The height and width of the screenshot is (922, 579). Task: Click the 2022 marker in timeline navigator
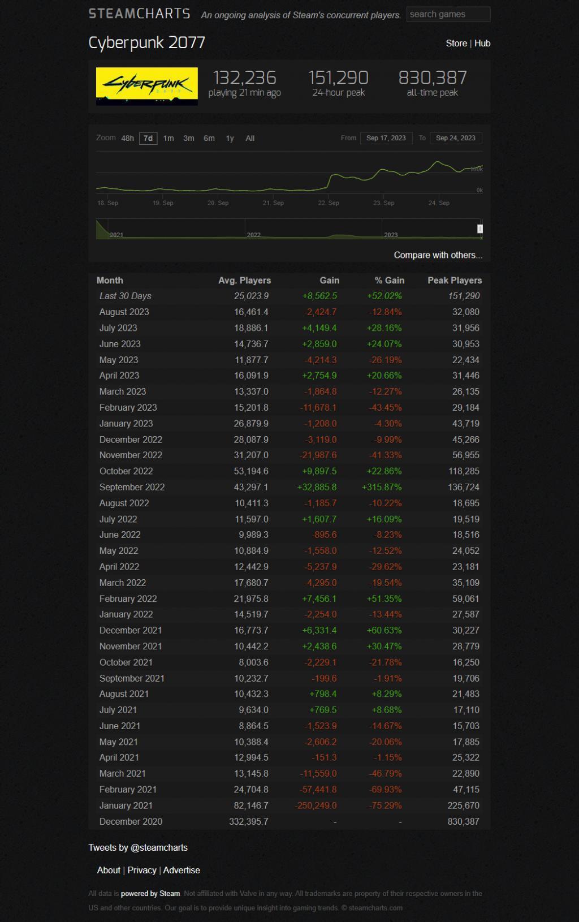[x=254, y=235]
